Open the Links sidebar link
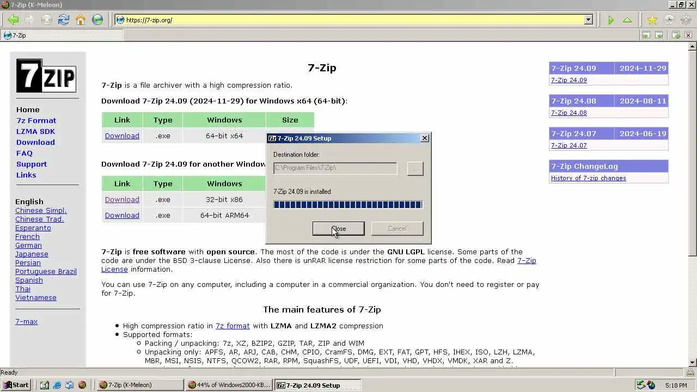The image size is (697, 392). coord(26,175)
